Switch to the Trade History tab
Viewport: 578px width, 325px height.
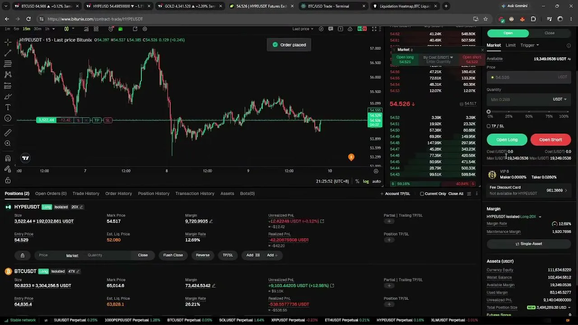click(86, 194)
